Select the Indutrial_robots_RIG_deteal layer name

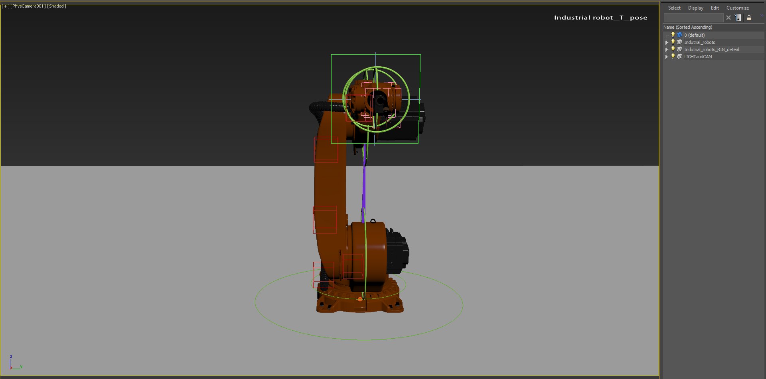tap(711, 49)
